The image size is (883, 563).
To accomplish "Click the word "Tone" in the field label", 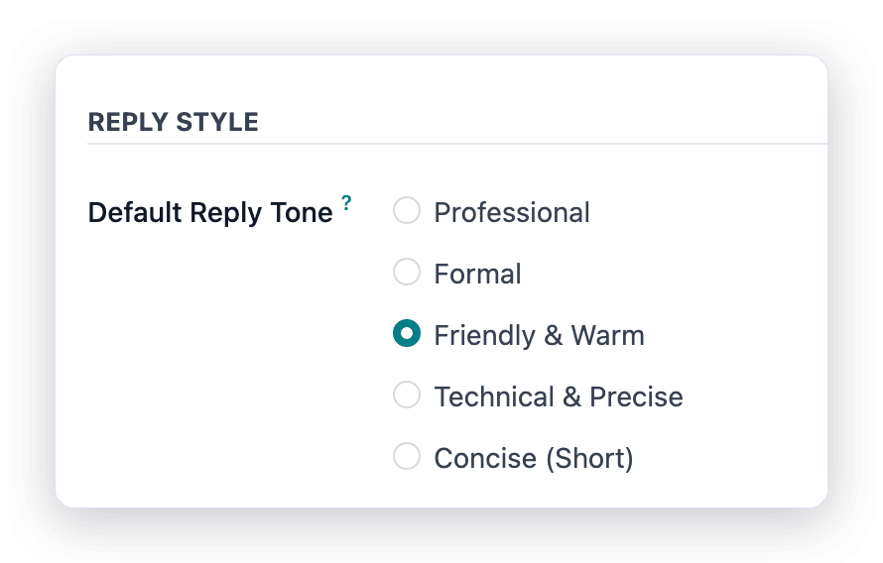I will pyautogui.click(x=302, y=212).
